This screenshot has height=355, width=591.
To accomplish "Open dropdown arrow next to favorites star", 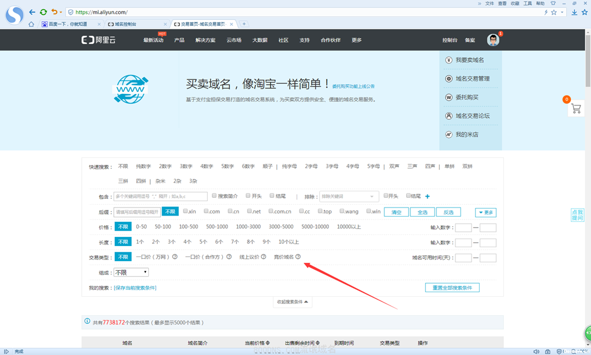I will pos(562,13).
